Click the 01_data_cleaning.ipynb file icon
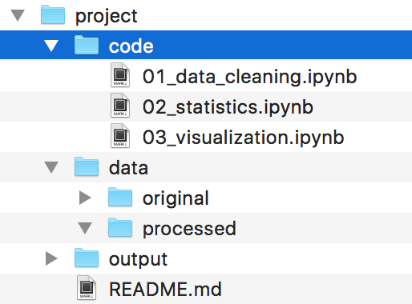The image size is (412, 304). click(x=120, y=75)
